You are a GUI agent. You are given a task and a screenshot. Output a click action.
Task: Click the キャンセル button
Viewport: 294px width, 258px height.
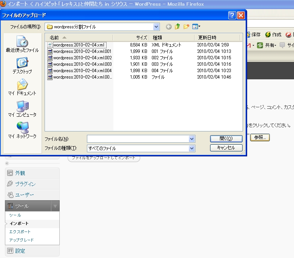tap(226, 148)
